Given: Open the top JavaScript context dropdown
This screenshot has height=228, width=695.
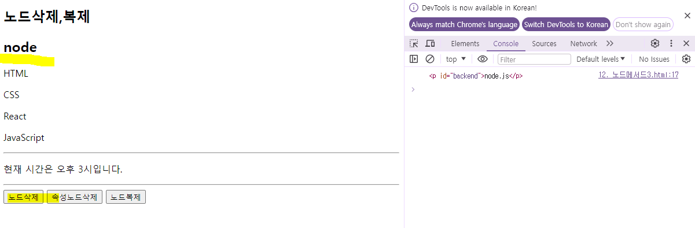Looking at the screenshot, I should [456, 59].
